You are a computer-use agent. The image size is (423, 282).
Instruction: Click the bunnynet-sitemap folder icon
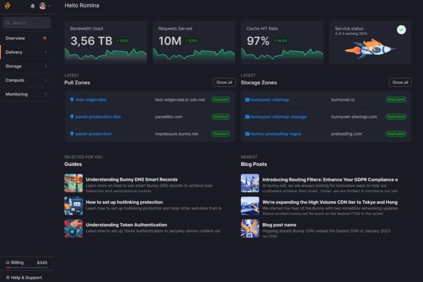click(247, 100)
